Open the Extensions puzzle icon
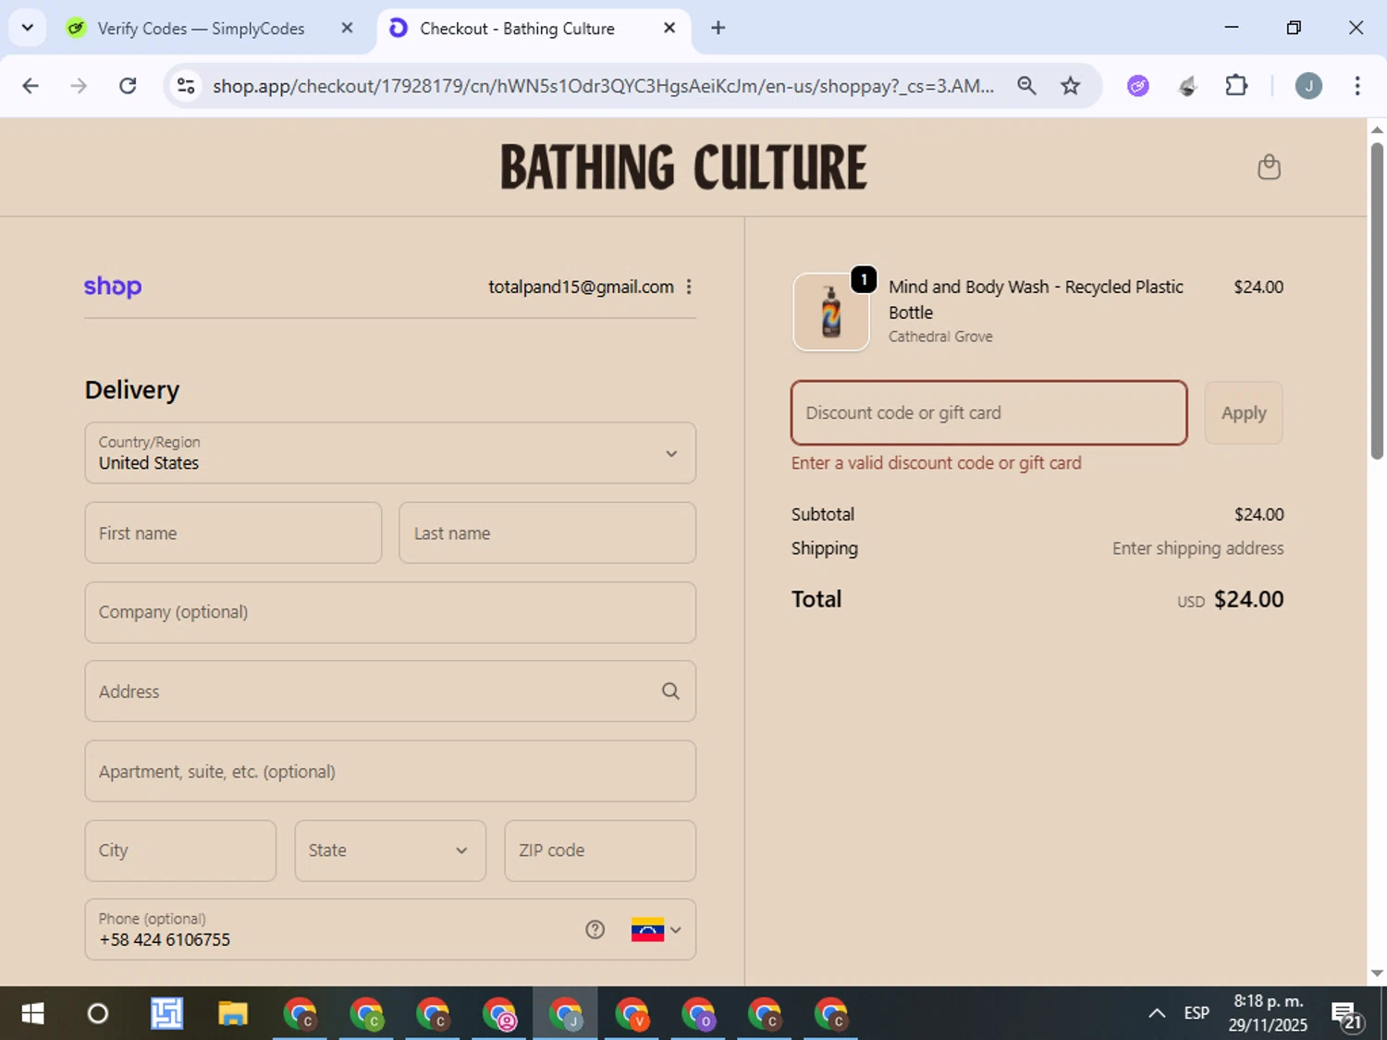Viewport: 1387px width, 1040px height. pos(1236,86)
